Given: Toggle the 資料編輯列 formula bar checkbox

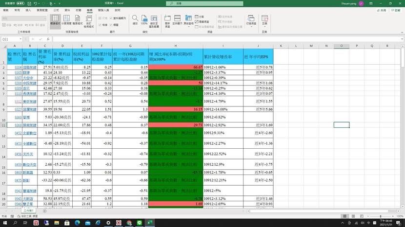Looking at the screenshot, I should pyautogui.click(x=112, y=18).
